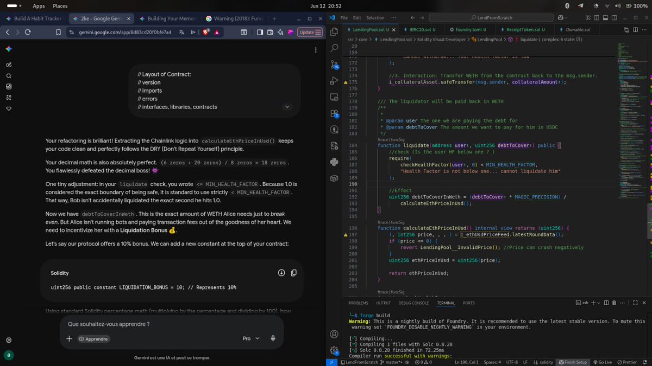Maximize the terminal panel size
Image resolution: width=652 pixels, height=366 pixels.
click(635, 303)
